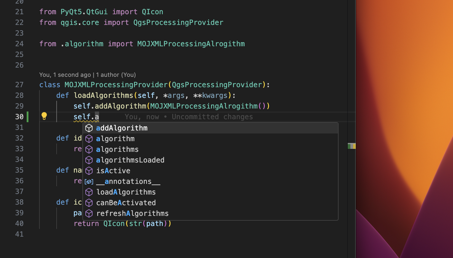Image resolution: width=453 pixels, height=258 pixels.
Task: Click the cube icon next to loadAlgorithms
Action: point(89,192)
